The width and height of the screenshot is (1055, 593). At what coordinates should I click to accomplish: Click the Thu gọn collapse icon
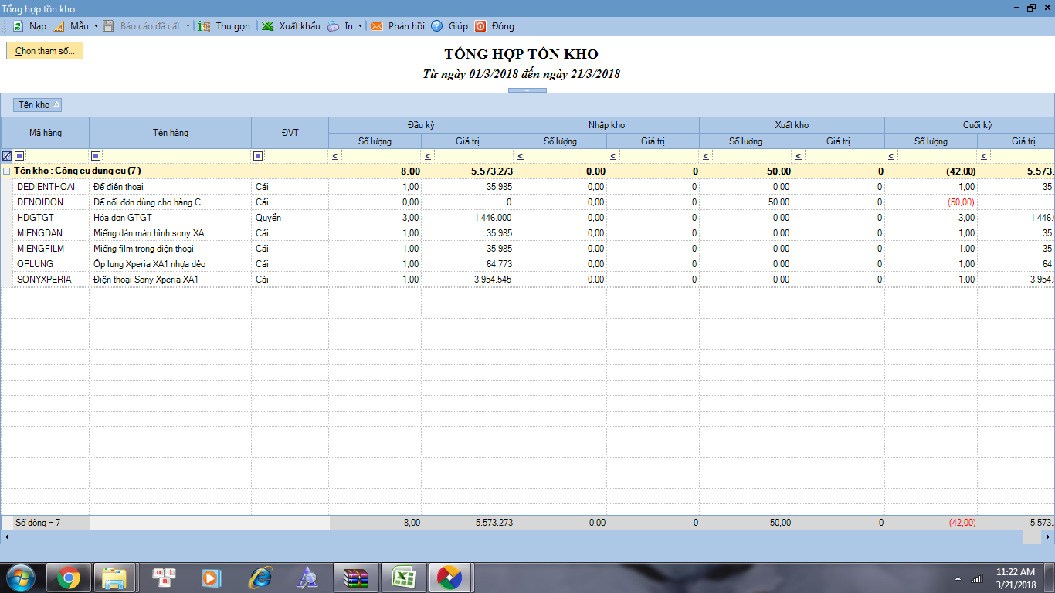click(x=205, y=26)
